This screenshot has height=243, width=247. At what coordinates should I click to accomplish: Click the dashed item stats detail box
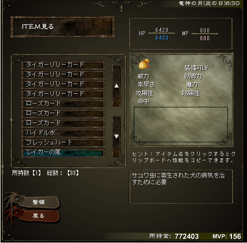click(181, 124)
